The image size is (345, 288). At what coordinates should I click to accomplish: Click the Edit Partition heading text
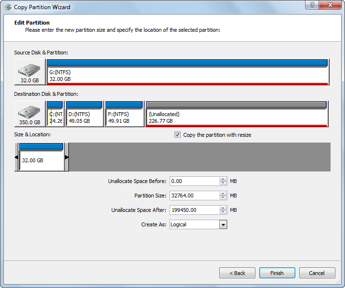coord(32,23)
